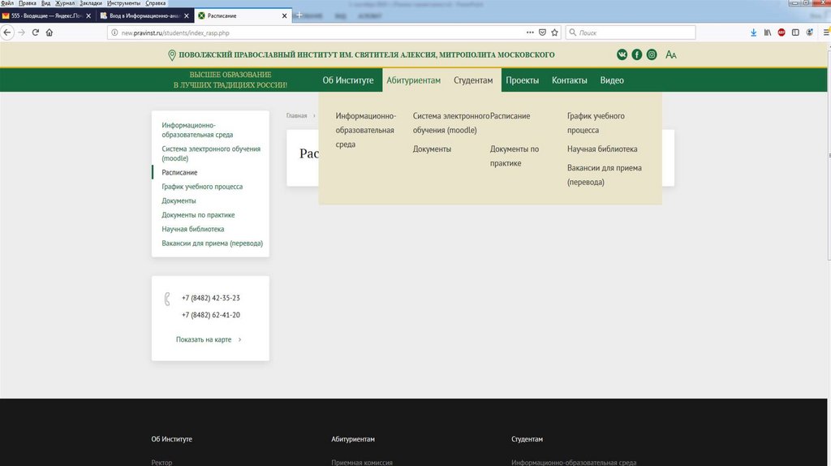Reload the page with the refresh icon

36,32
